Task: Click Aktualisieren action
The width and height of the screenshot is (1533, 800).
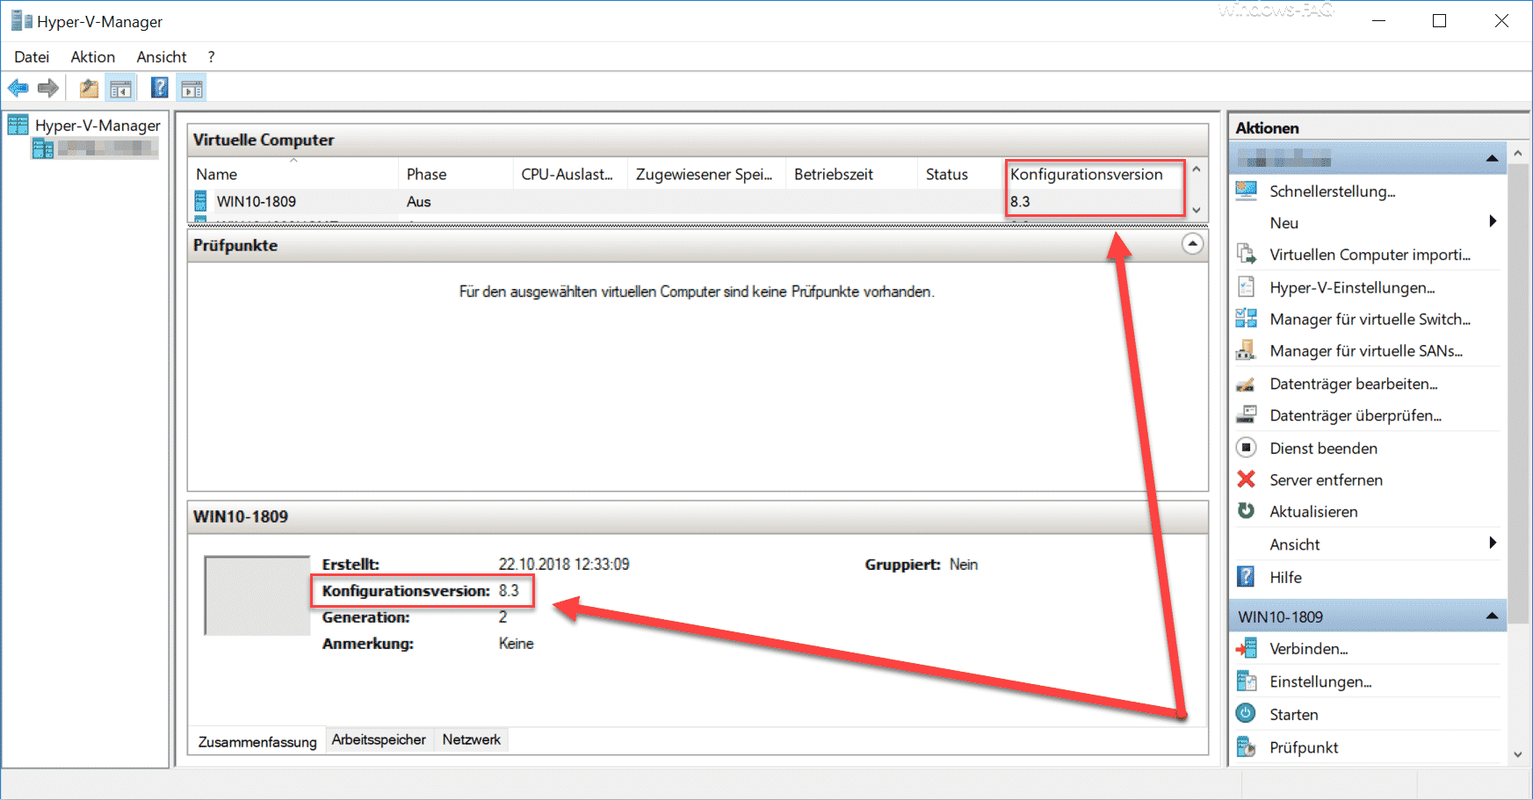Action: (1313, 511)
